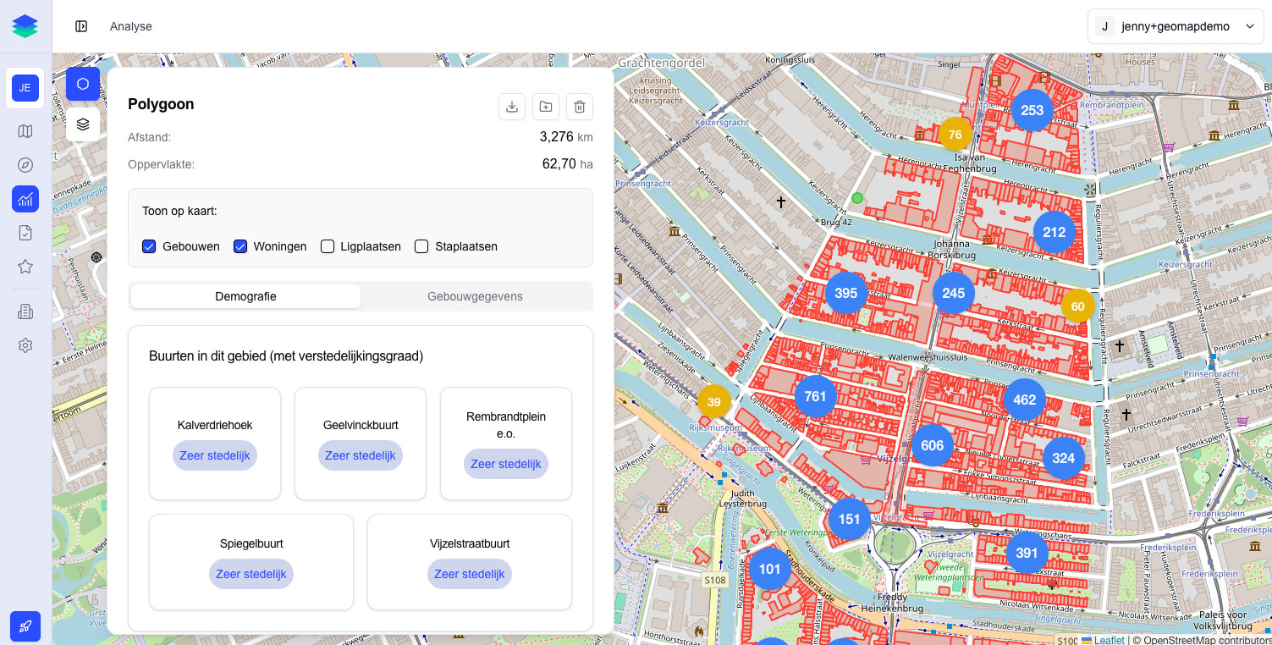Collapse the navigation panel via sidebar toggle
Viewport: 1272px width, 645px height.
coord(82,26)
